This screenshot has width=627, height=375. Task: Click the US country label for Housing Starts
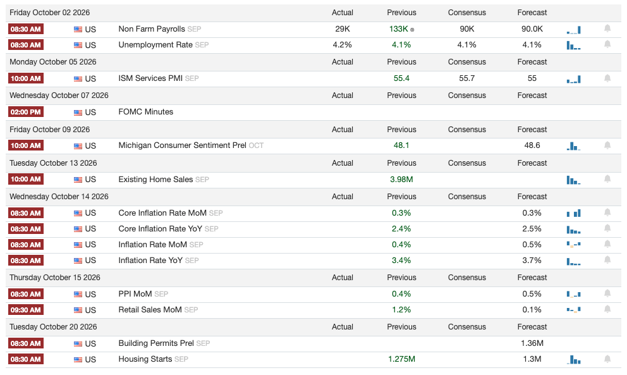(90, 360)
